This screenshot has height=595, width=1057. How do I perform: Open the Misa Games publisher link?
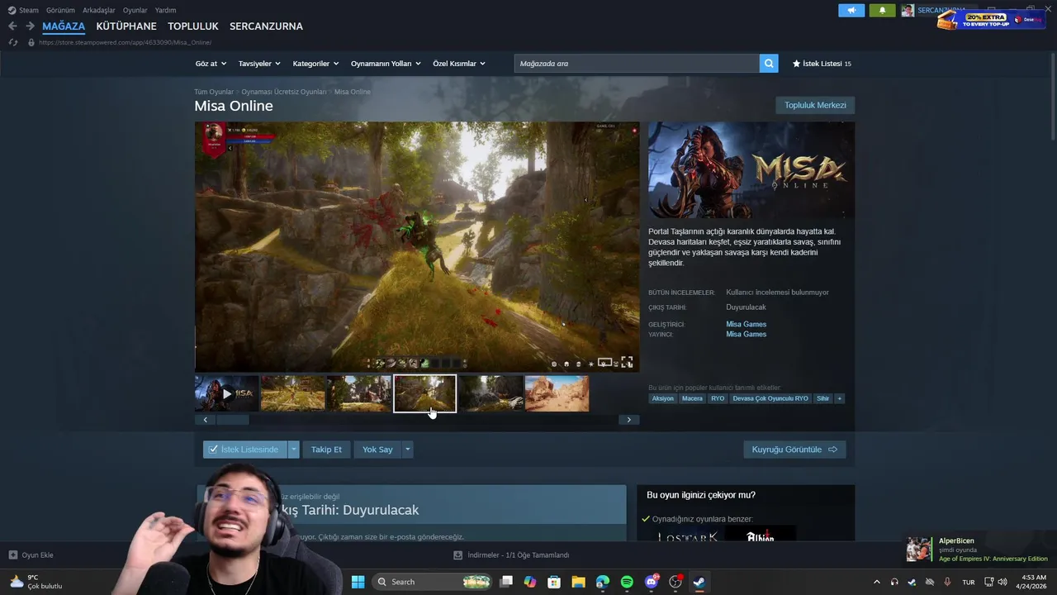pos(747,334)
